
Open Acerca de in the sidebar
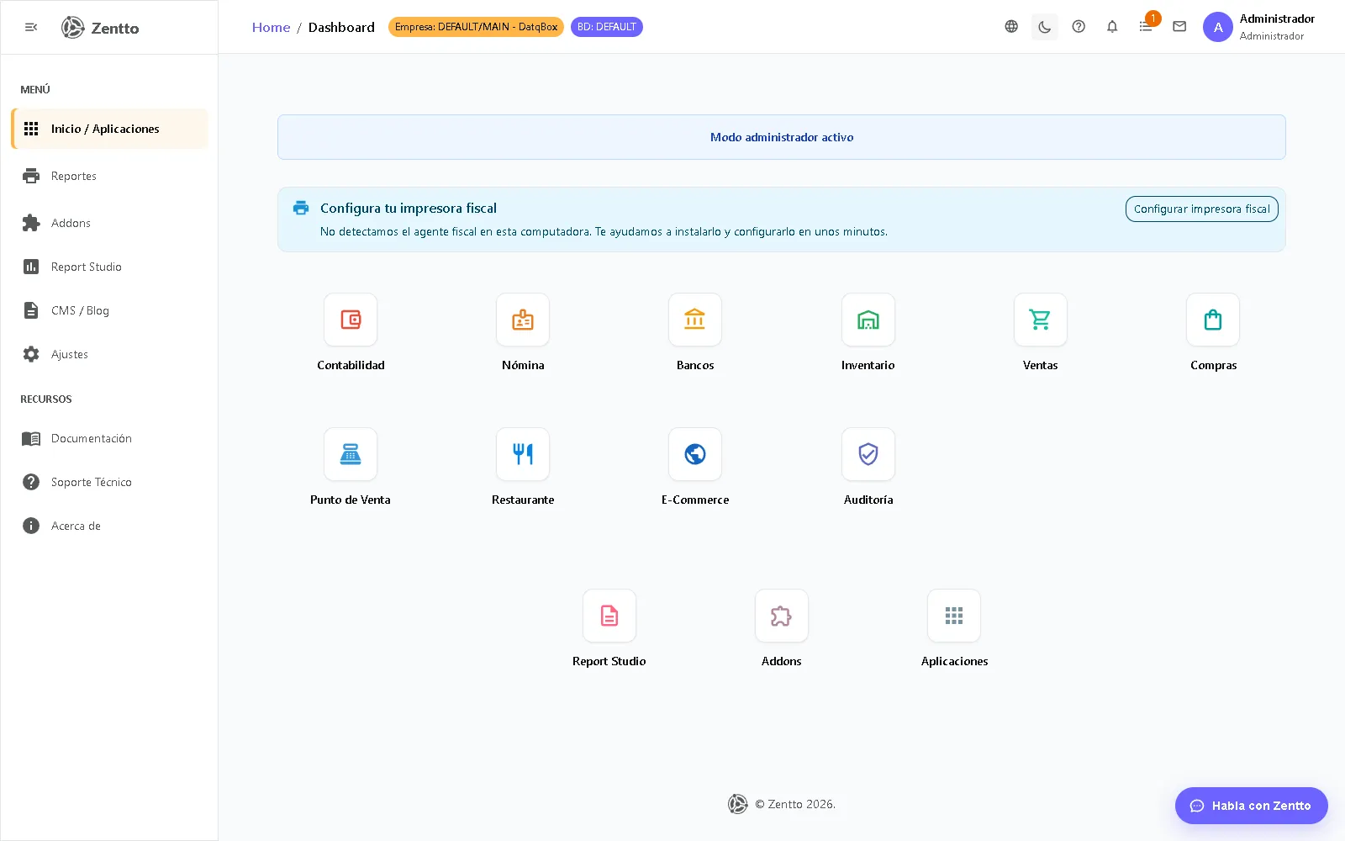pyautogui.click(x=109, y=526)
